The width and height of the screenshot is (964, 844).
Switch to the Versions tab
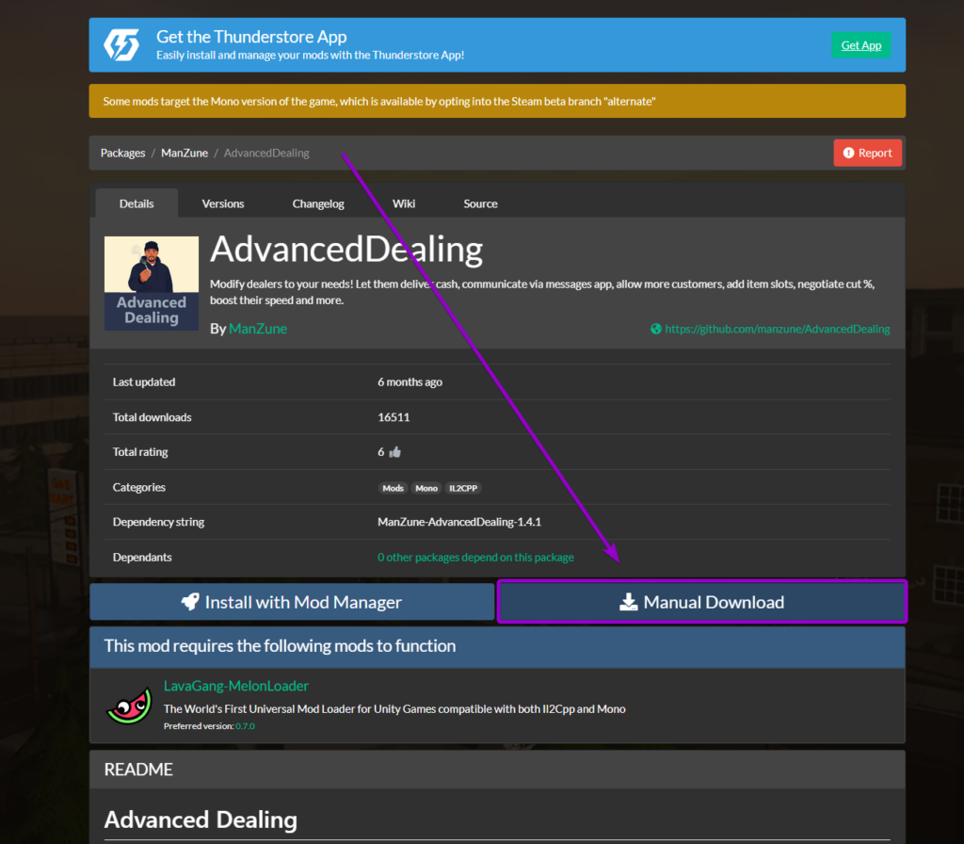coord(223,203)
